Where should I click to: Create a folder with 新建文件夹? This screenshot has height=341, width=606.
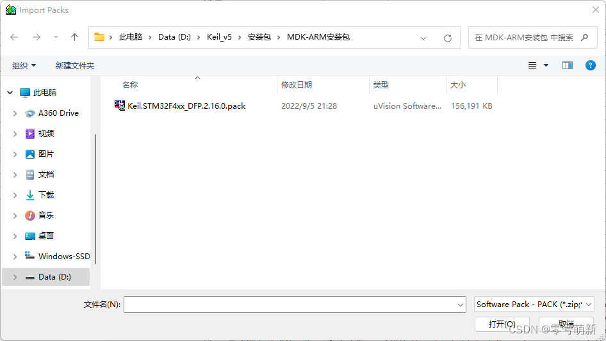pyautogui.click(x=75, y=66)
